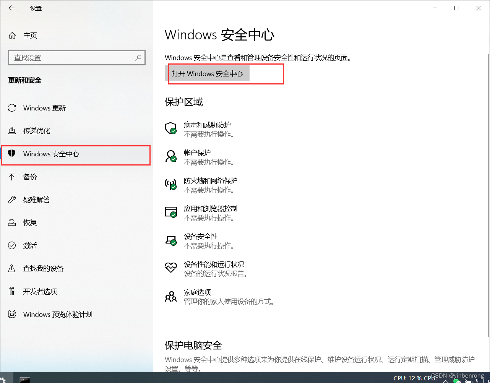
Task: Click the magnifier icon in the 查找设置 box
Action: tap(138, 58)
